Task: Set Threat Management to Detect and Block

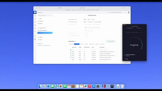Action: (97, 22)
